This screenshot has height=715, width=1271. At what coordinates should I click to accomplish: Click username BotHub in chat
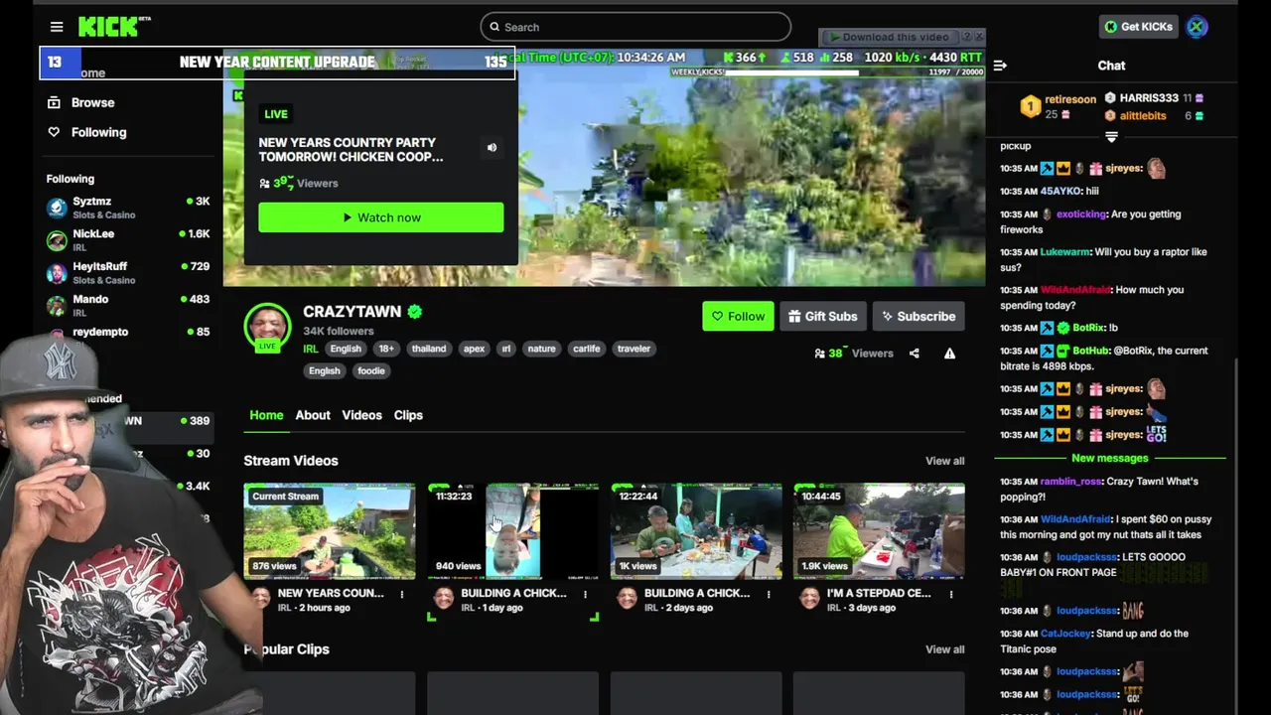1090,351
